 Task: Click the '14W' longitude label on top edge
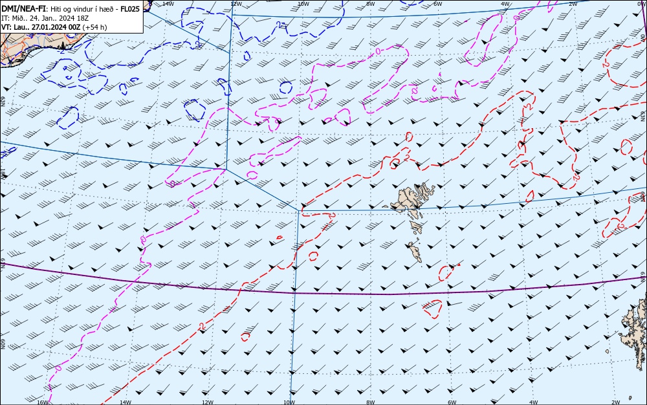click(x=168, y=4)
